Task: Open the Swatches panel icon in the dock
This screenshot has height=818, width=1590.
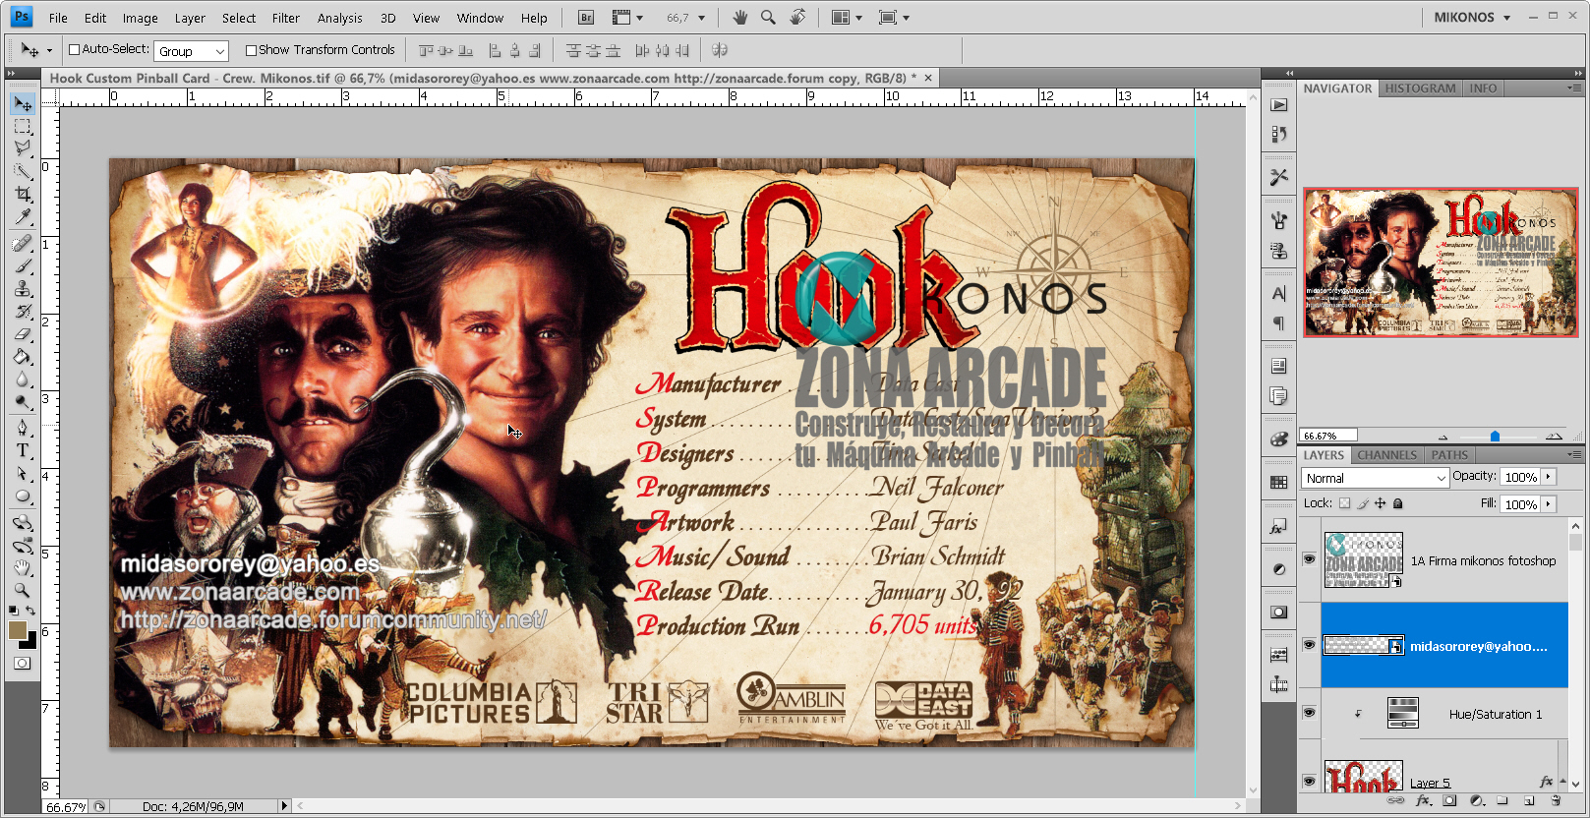Action: (x=1278, y=482)
